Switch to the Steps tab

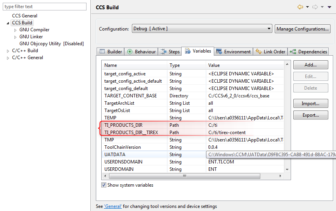(x=170, y=52)
